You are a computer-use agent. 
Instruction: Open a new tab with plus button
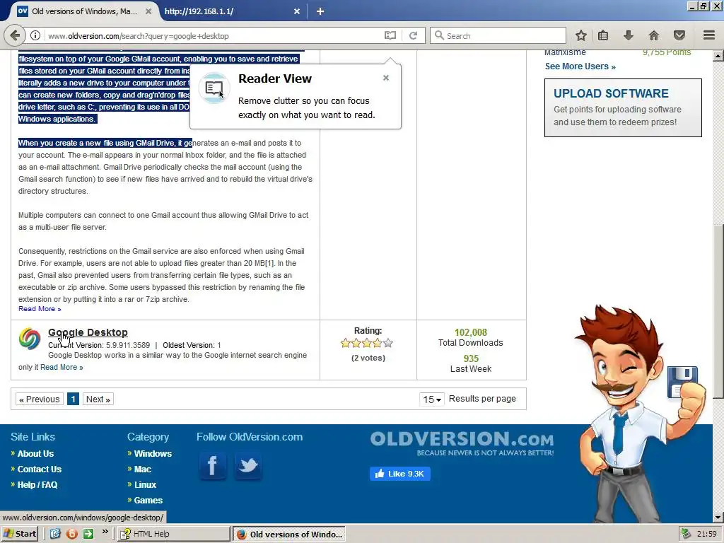pyautogui.click(x=320, y=11)
